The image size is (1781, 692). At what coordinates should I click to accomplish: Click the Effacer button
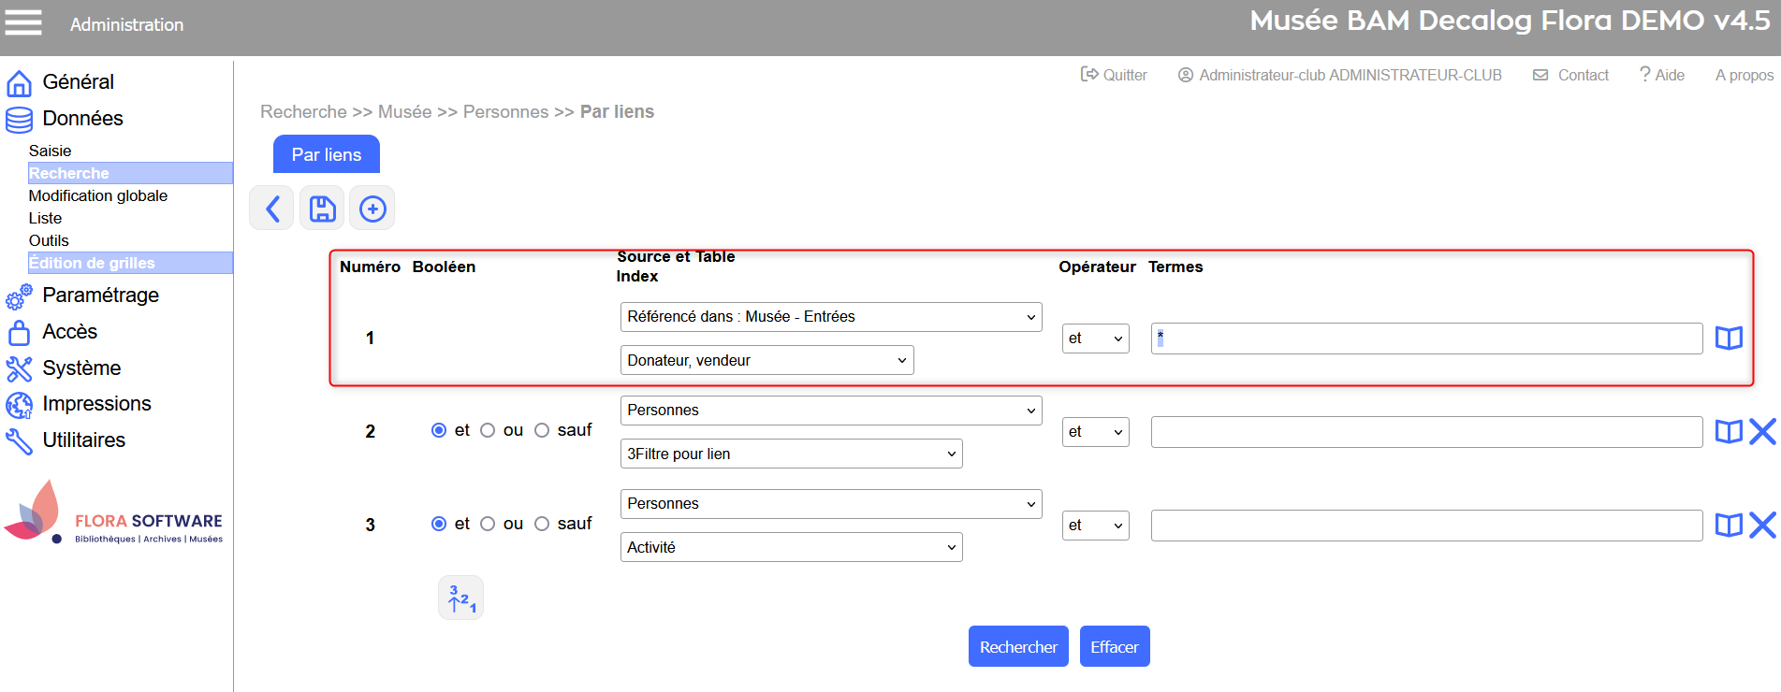pyautogui.click(x=1114, y=647)
